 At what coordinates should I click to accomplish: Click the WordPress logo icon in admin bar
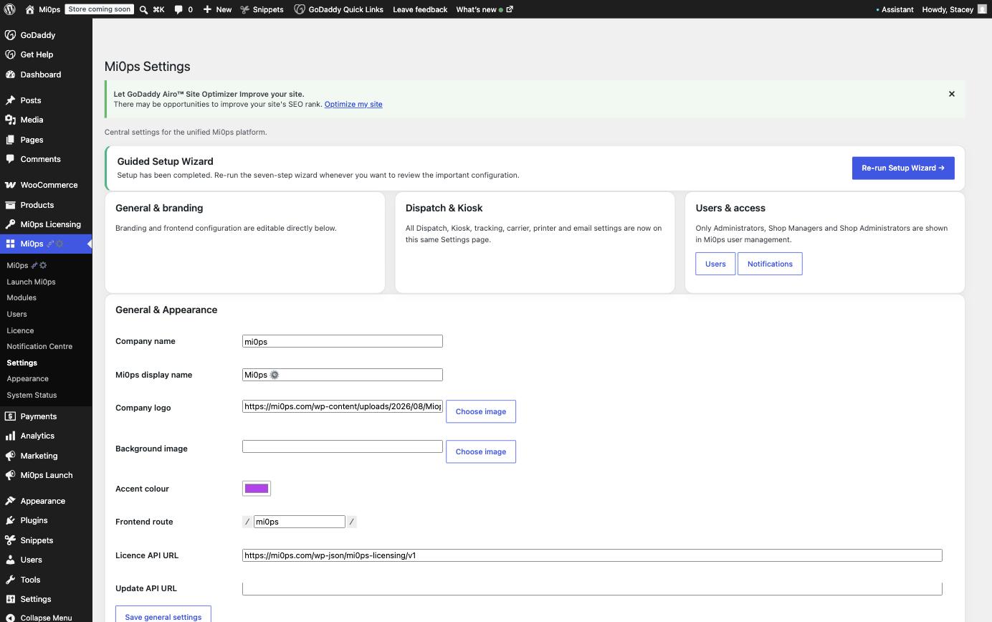coord(10,9)
